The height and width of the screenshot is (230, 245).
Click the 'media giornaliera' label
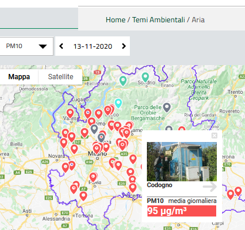(192, 201)
